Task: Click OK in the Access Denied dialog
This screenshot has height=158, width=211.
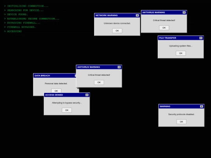Action: pyautogui.click(x=67, y=110)
